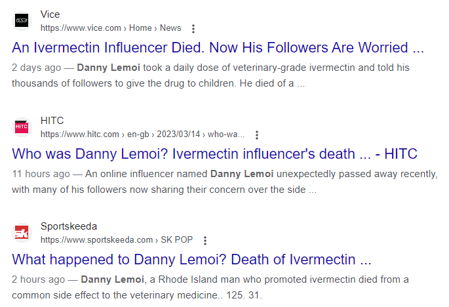
Task: Open more options beside Sportskeeda URL
Action: (205, 240)
